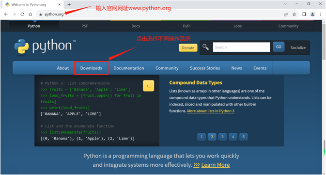The height and width of the screenshot is (175, 326).
Task: Open the Docs top-level tab
Action: (x=136, y=26)
